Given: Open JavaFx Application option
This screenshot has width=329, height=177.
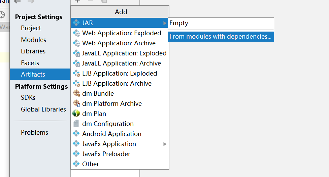Looking at the screenshot, I should point(120,144).
